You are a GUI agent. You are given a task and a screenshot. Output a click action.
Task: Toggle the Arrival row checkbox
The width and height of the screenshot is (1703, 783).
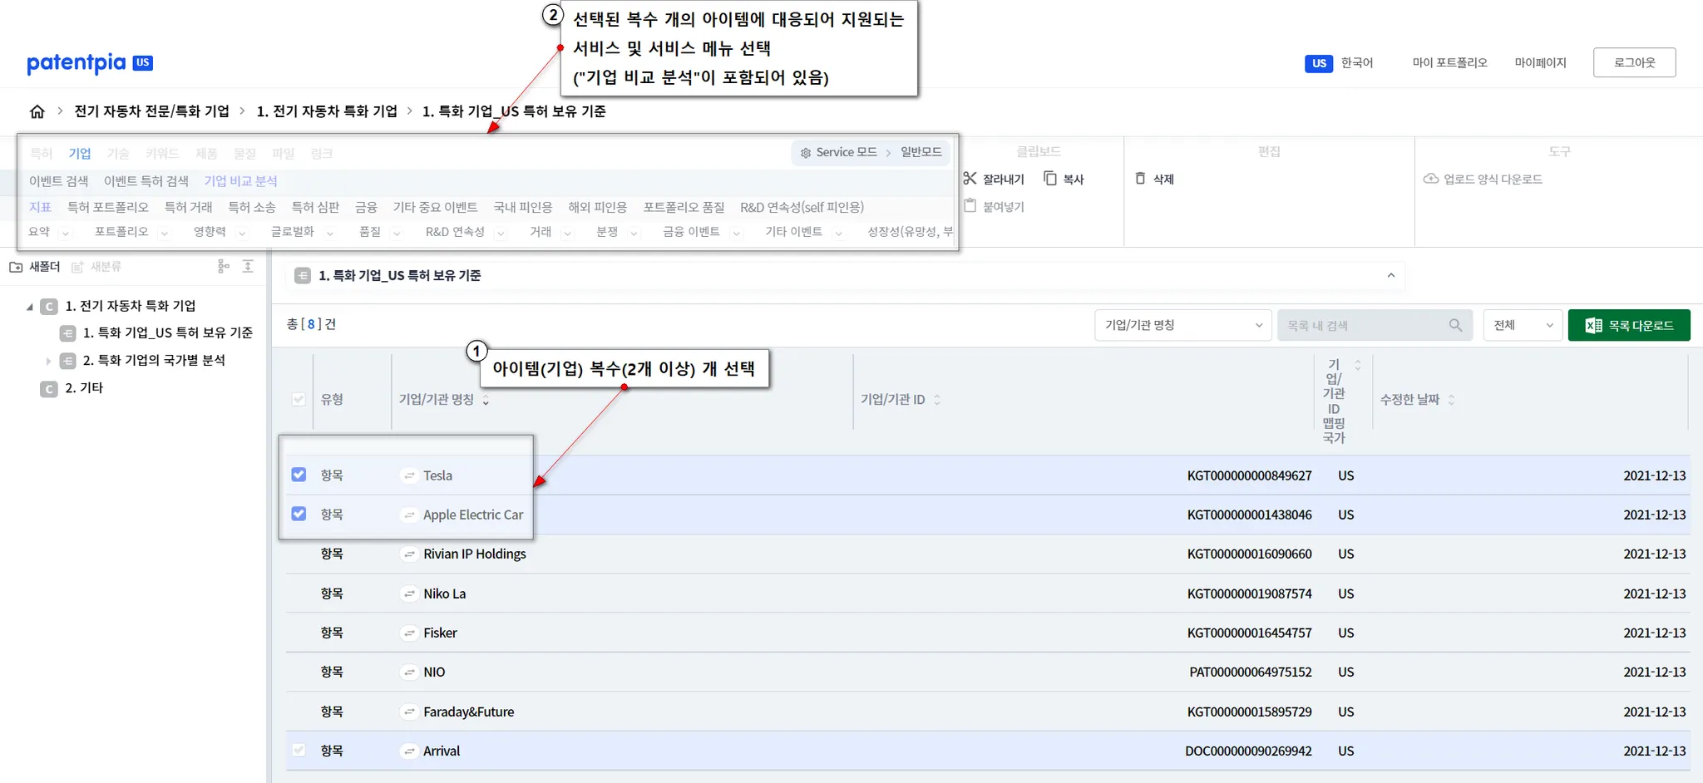(299, 750)
